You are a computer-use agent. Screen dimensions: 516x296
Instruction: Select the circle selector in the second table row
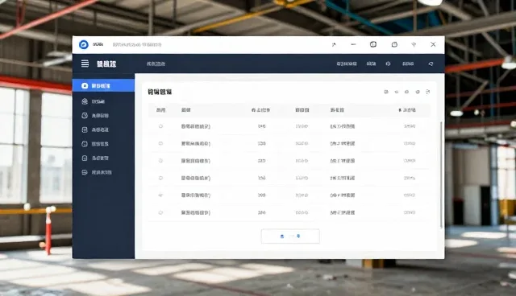tap(160, 143)
